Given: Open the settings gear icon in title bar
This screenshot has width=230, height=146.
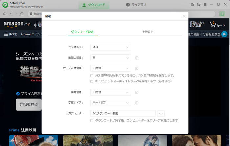Looking at the screenshot, I should point(199,4).
